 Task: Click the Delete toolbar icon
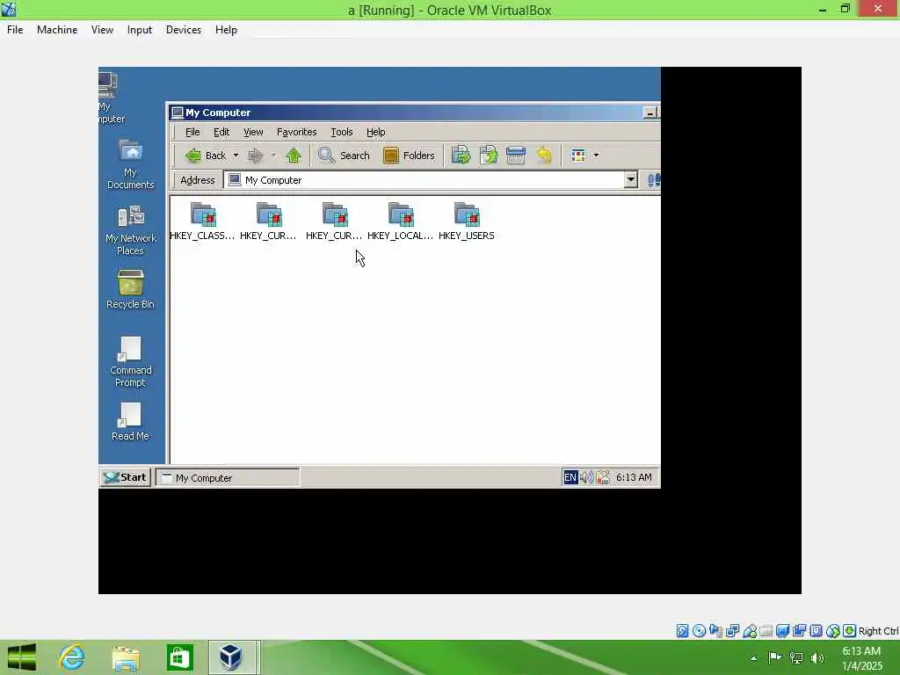515,155
